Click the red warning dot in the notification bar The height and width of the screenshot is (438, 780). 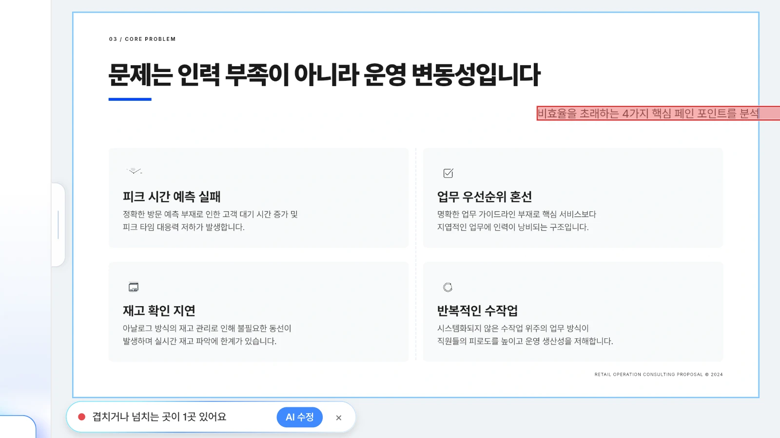coord(82,417)
